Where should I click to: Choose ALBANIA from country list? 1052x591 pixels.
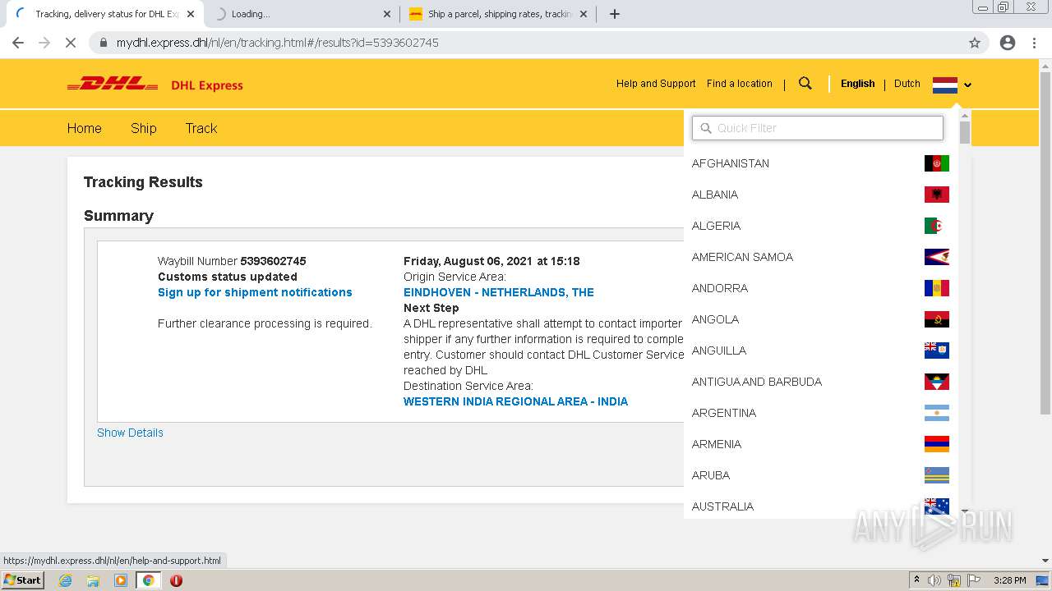point(715,195)
